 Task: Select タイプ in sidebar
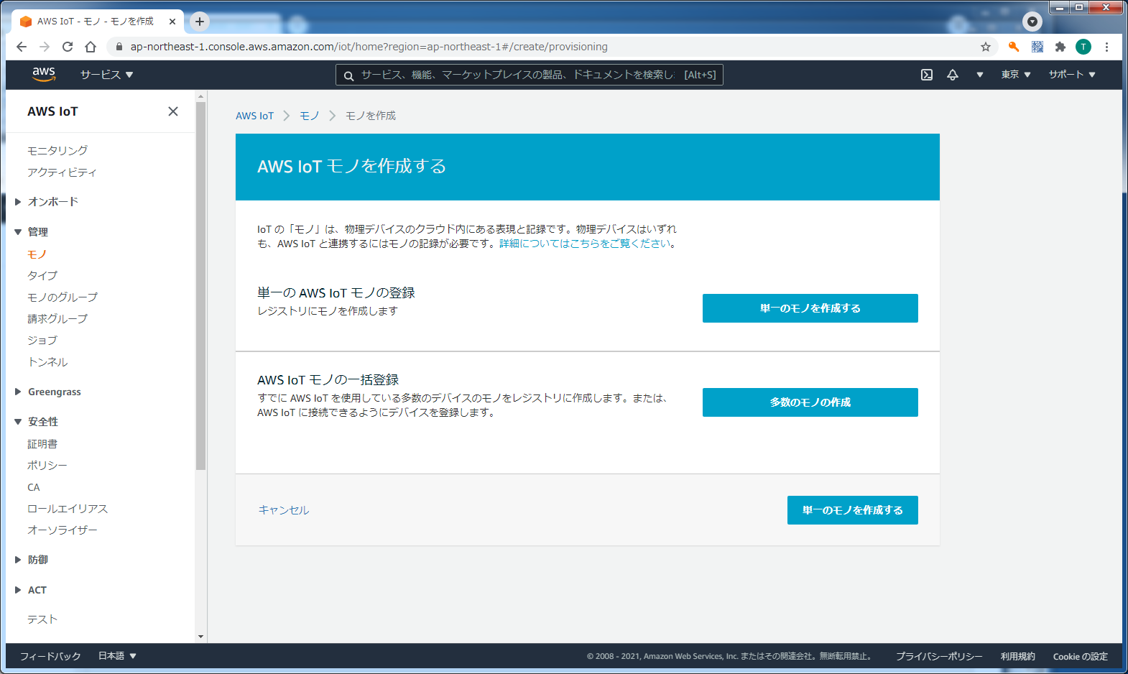(x=42, y=276)
